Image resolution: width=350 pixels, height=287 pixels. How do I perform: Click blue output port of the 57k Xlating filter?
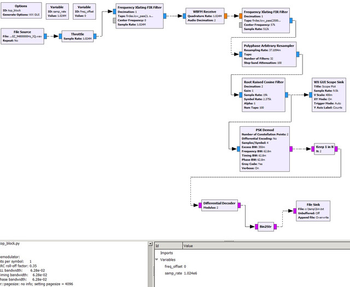291,21
